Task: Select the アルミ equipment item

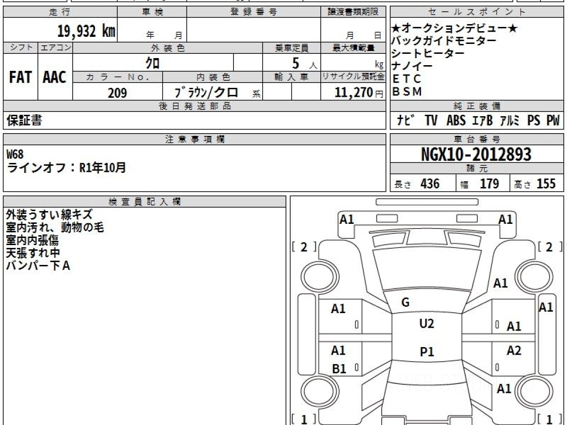Action: [510, 121]
